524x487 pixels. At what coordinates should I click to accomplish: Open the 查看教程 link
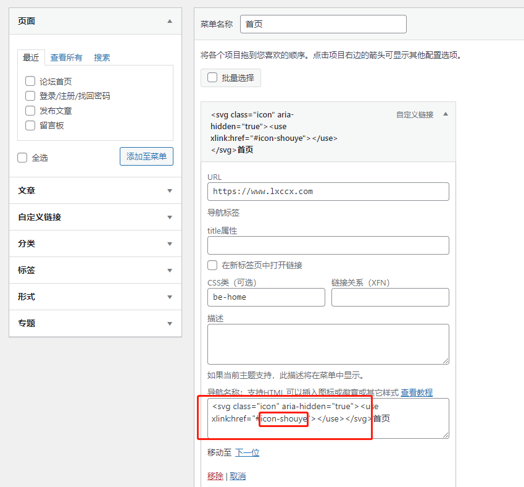tap(417, 392)
